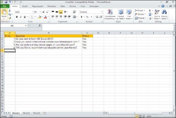This screenshot has height=118, width=176.
Task: Align text left in cell
Action: [53, 17]
